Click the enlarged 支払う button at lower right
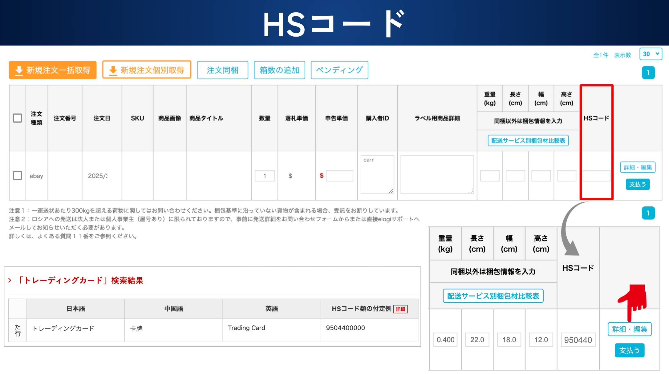The image size is (669, 374). click(x=629, y=350)
